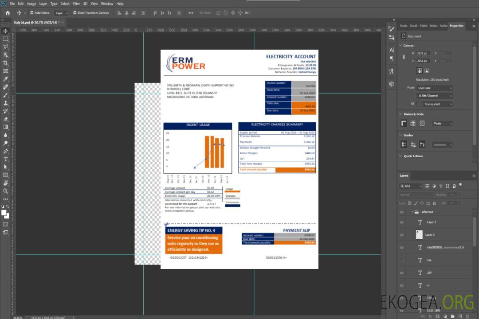Image resolution: width=479 pixels, height=319 pixels.
Task: Click the Home icon in options bar
Action: 8,13
